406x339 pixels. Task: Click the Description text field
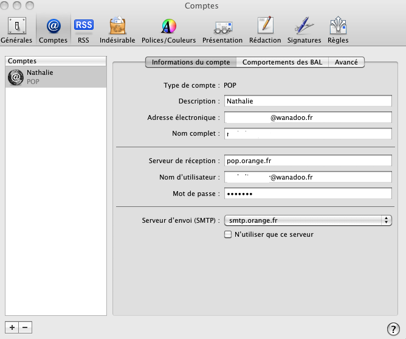[308, 101]
